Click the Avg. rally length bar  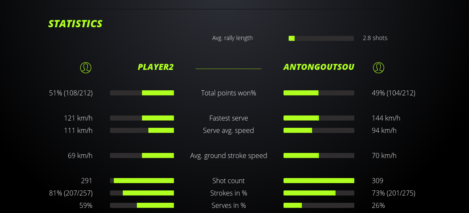321,38
